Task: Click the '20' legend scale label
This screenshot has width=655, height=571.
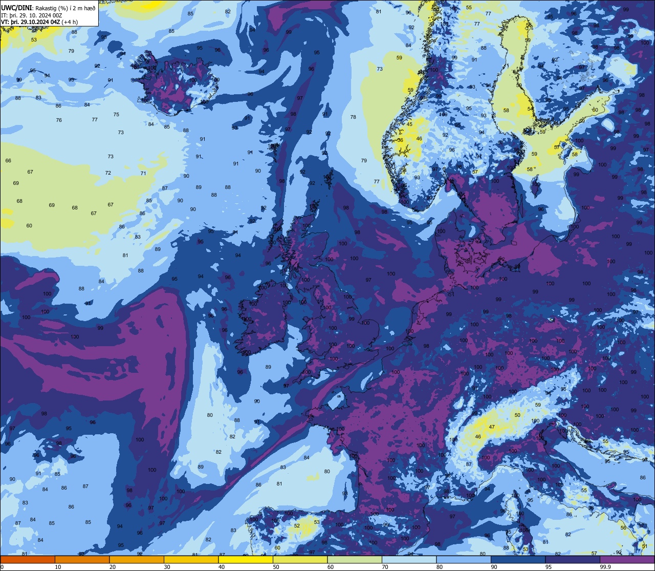Action: tap(113, 567)
